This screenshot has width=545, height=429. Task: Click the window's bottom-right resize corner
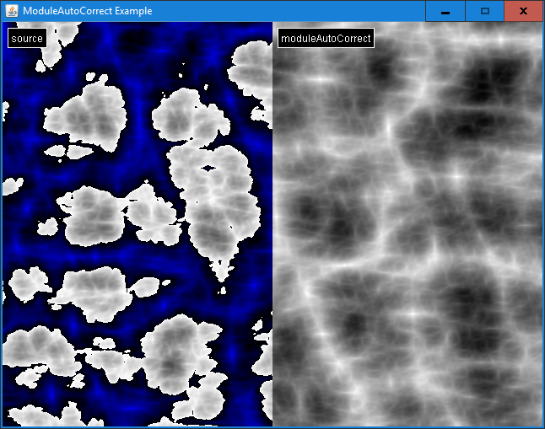[x=543, y=427]
